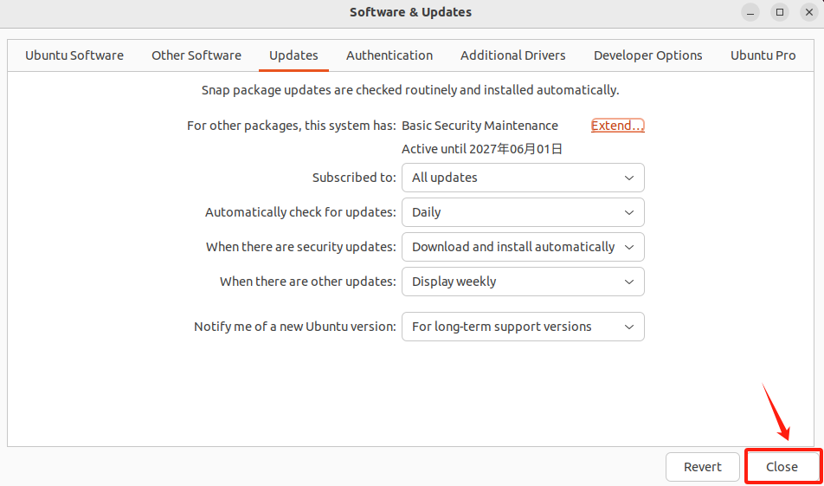Image resolution: width=824 pixels, height=486 pixels.
Task: Maximize the Software & Updates window
Action: coord(780,12)
